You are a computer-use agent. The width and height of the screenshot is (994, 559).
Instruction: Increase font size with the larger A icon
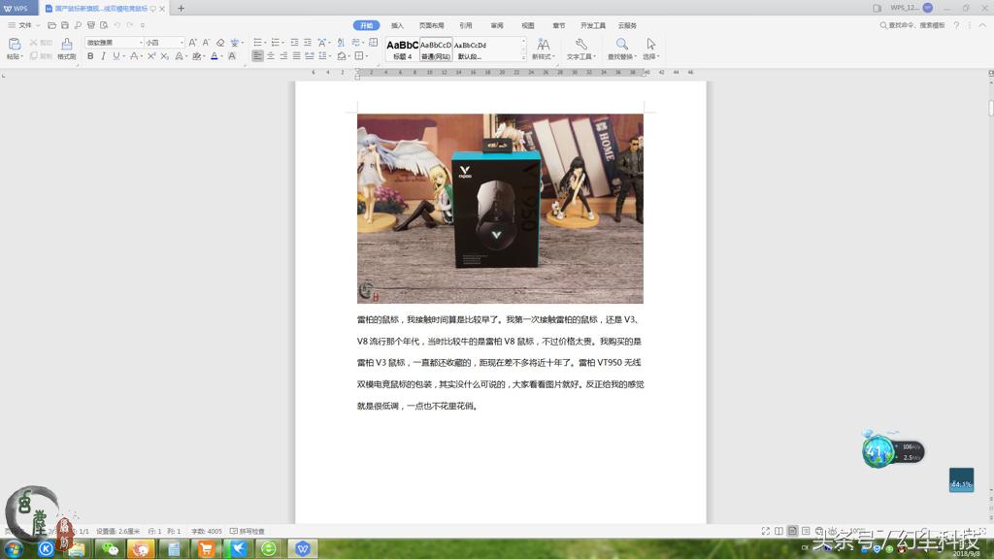193,43
